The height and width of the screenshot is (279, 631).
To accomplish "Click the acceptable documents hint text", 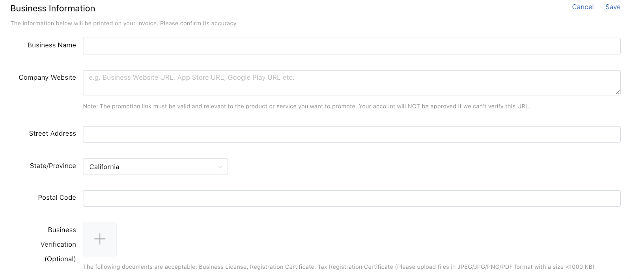I will click(x=338, y=267).
